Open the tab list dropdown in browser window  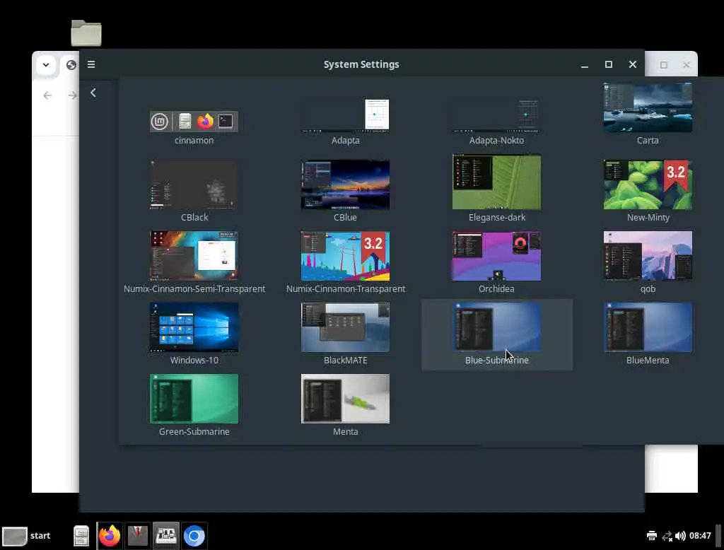point(46,64)
